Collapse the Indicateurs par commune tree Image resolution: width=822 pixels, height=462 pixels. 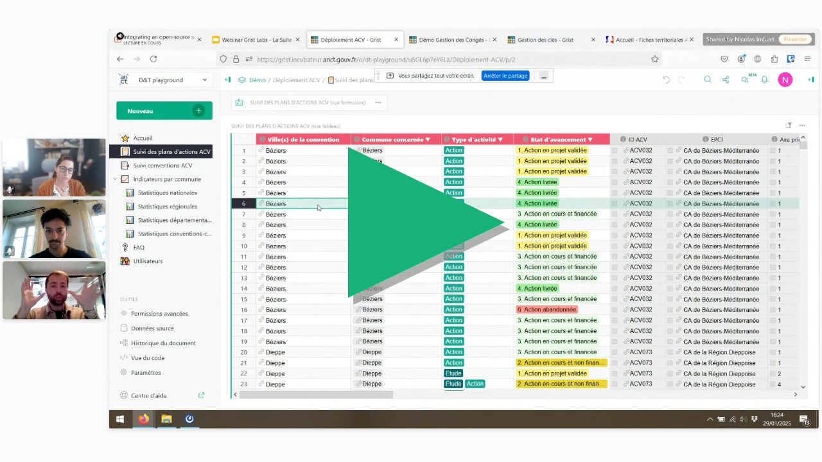(115, 179)
